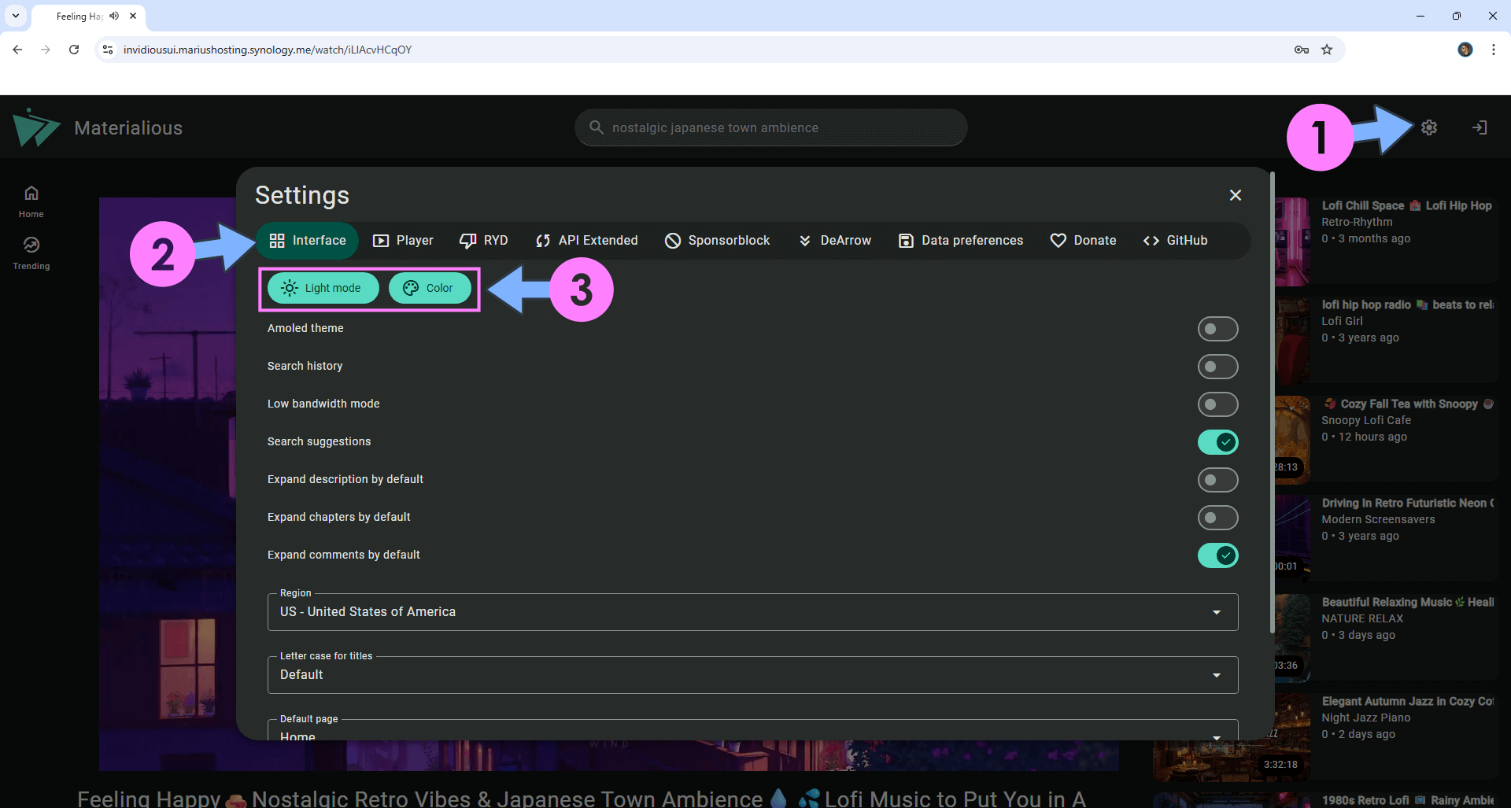Turn off Search suggestions
The image size is (1511, 808).
(1217, 442)
